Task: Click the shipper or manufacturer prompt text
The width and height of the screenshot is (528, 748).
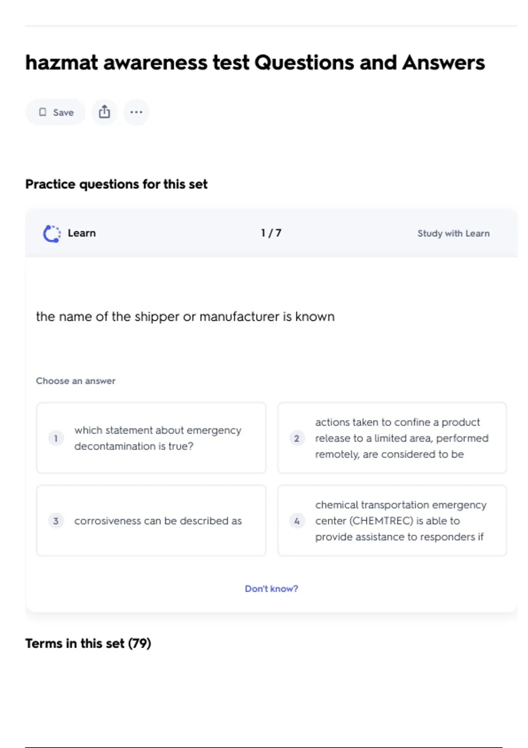Action: pos(185,317)
